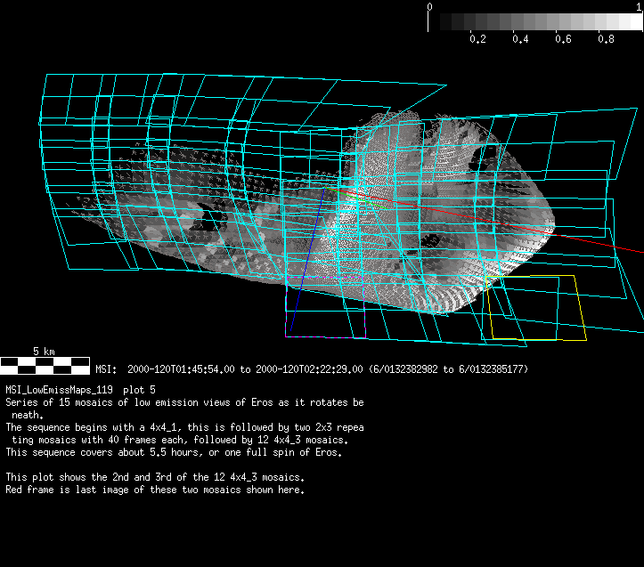Click the 5 km scale label

tap(45, 352)
